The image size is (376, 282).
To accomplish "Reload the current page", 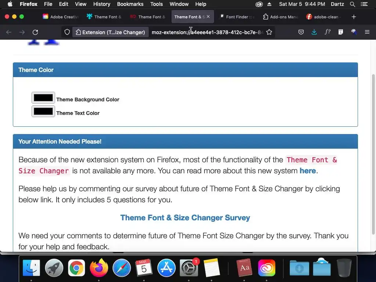I will tap(35, 32).
